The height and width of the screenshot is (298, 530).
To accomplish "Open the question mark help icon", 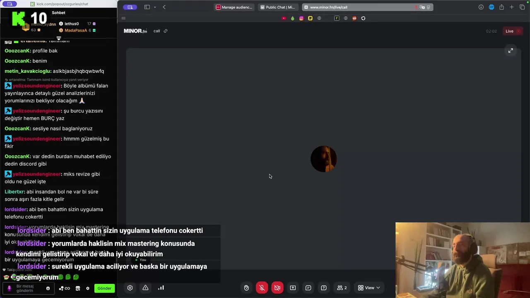I will pos(324,288).
